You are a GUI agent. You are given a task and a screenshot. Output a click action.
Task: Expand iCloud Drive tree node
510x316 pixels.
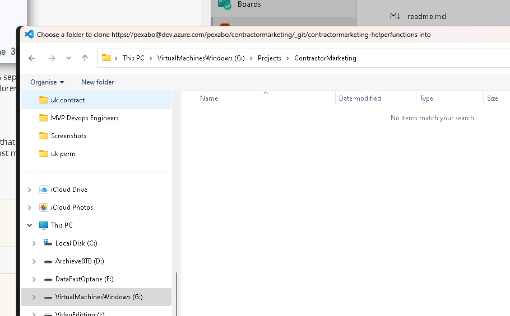point(29,190)
